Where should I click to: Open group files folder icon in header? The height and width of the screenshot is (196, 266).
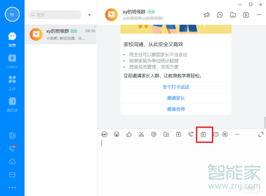[233, 15]
